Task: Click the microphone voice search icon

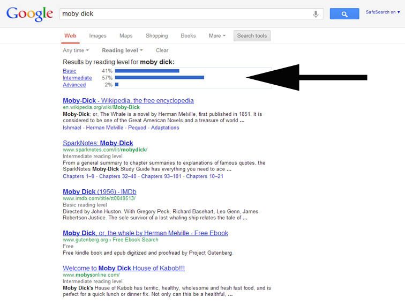Action: [316, 14]
